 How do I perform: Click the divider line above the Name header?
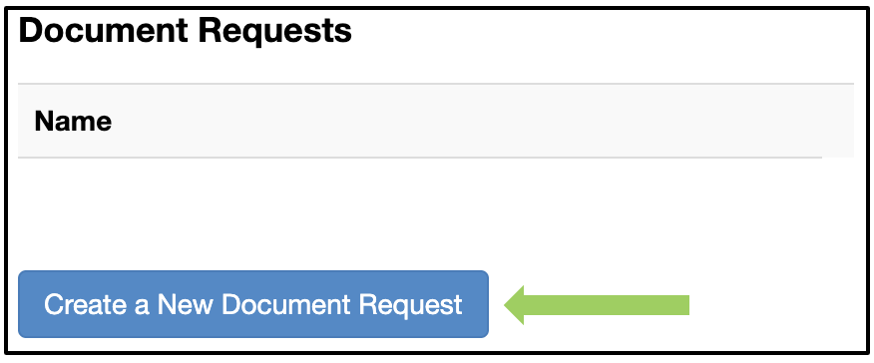tap(436, 84)
